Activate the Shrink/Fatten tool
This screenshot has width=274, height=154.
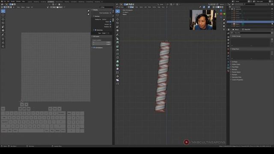pos(118,76)
